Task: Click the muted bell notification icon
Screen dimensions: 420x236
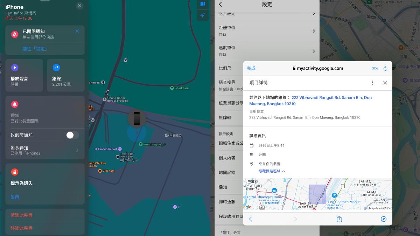Action: pyautogui.click(x=15, y=34)
